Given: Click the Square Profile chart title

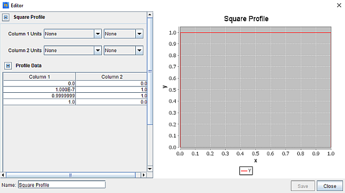Looking at the screenshot, I should 246,19.
